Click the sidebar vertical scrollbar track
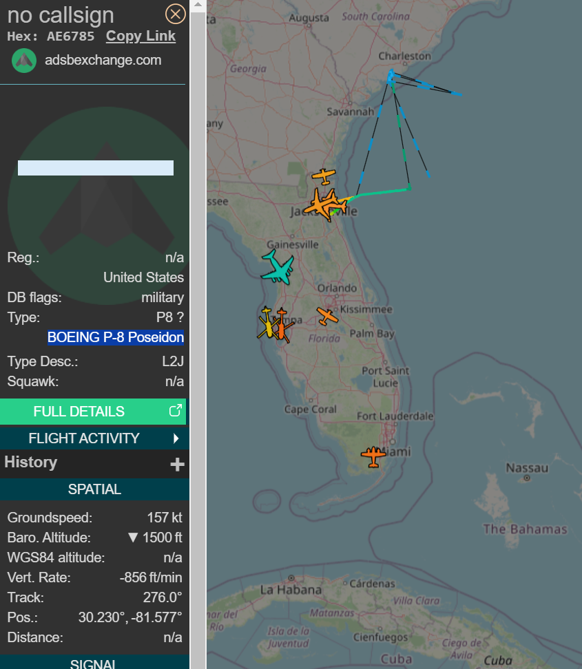The width and height of the screenshot is (582, 669). [x=198, y=341]
